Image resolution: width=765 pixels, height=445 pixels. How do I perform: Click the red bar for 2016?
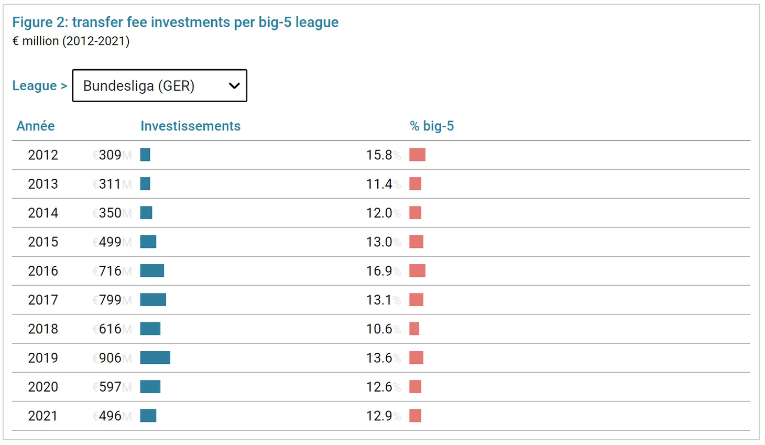pos(417,271)
